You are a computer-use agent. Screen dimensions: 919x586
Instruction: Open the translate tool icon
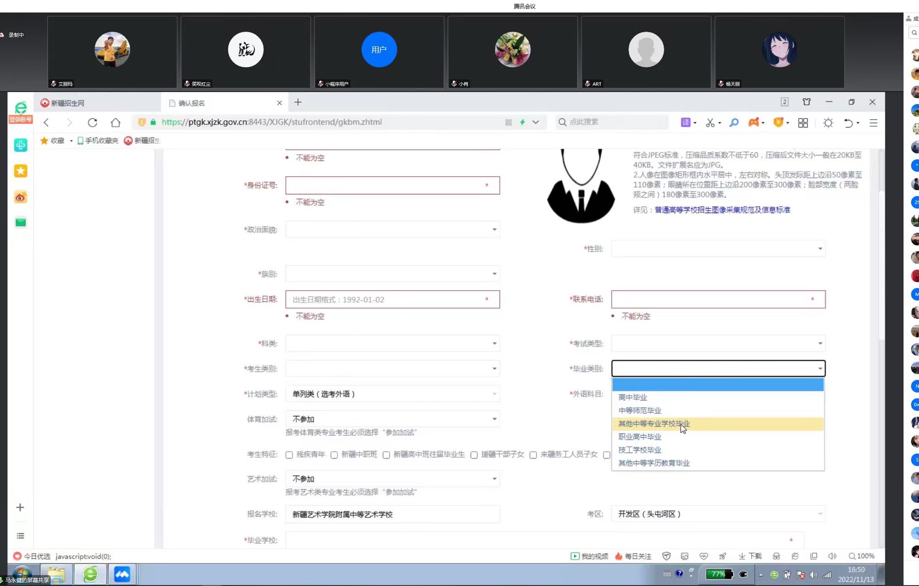coord(686,122)
